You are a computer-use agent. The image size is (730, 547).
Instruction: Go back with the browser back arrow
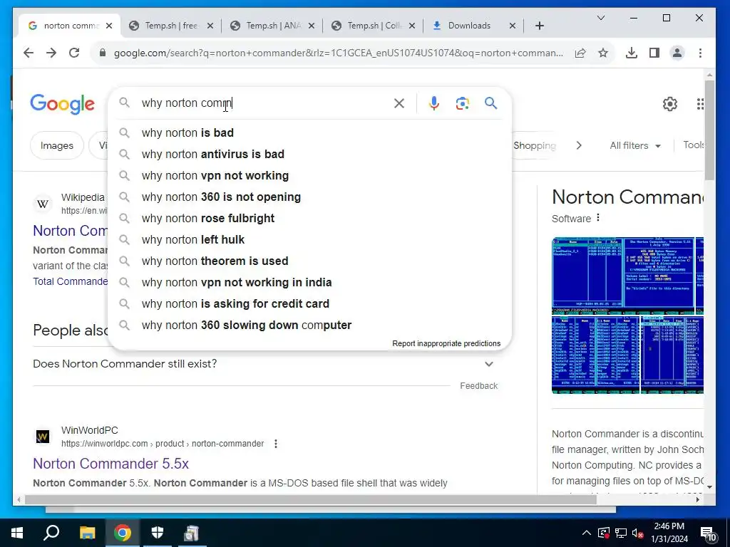(29, 53)
